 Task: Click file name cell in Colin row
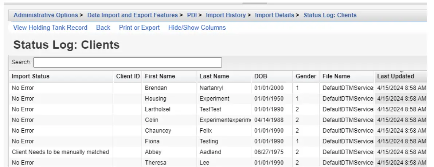(347, 120)
